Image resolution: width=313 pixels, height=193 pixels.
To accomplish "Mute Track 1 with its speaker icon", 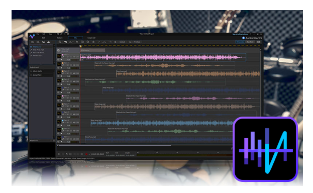I will point(74,57).
